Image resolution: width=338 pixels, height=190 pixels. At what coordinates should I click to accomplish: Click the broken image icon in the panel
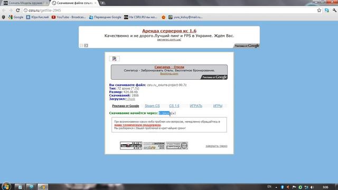(x=115, y=59)
